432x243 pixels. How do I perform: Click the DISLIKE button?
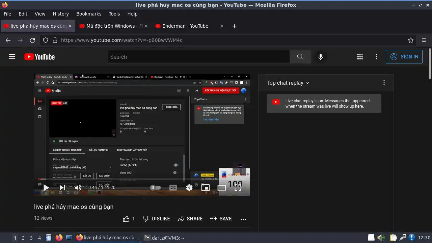pyautogui.click(x=156, y=219)
